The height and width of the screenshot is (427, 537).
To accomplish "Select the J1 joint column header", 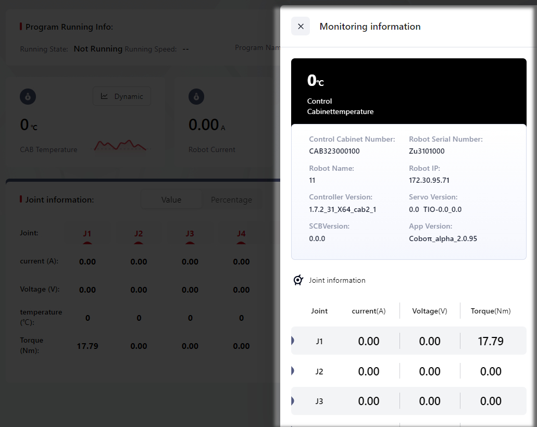I will pos(87,234).
